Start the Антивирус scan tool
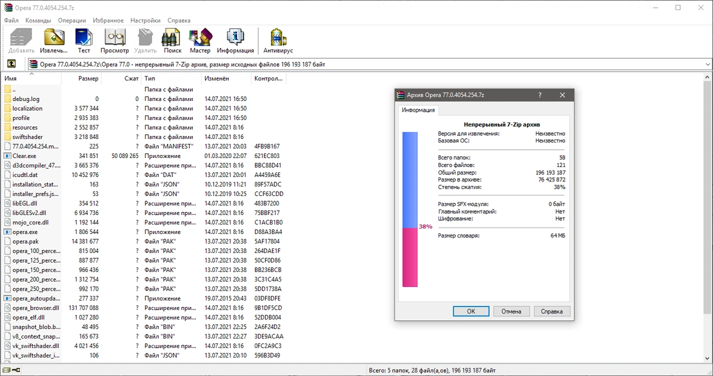Image resolution: width=713 pixels, height=376 pixels. (x=278, y=41)
